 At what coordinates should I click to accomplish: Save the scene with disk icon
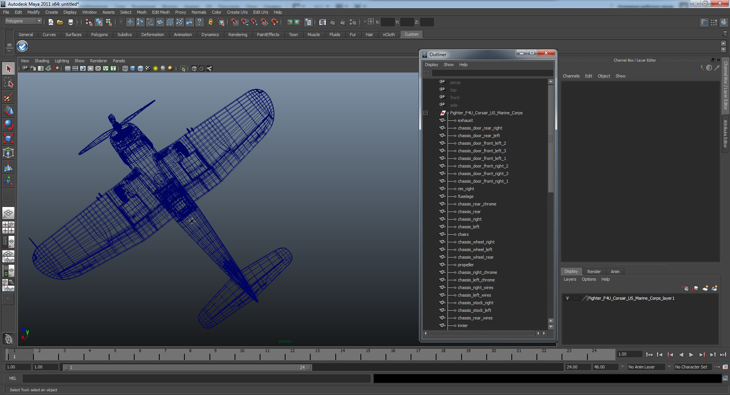70,22
